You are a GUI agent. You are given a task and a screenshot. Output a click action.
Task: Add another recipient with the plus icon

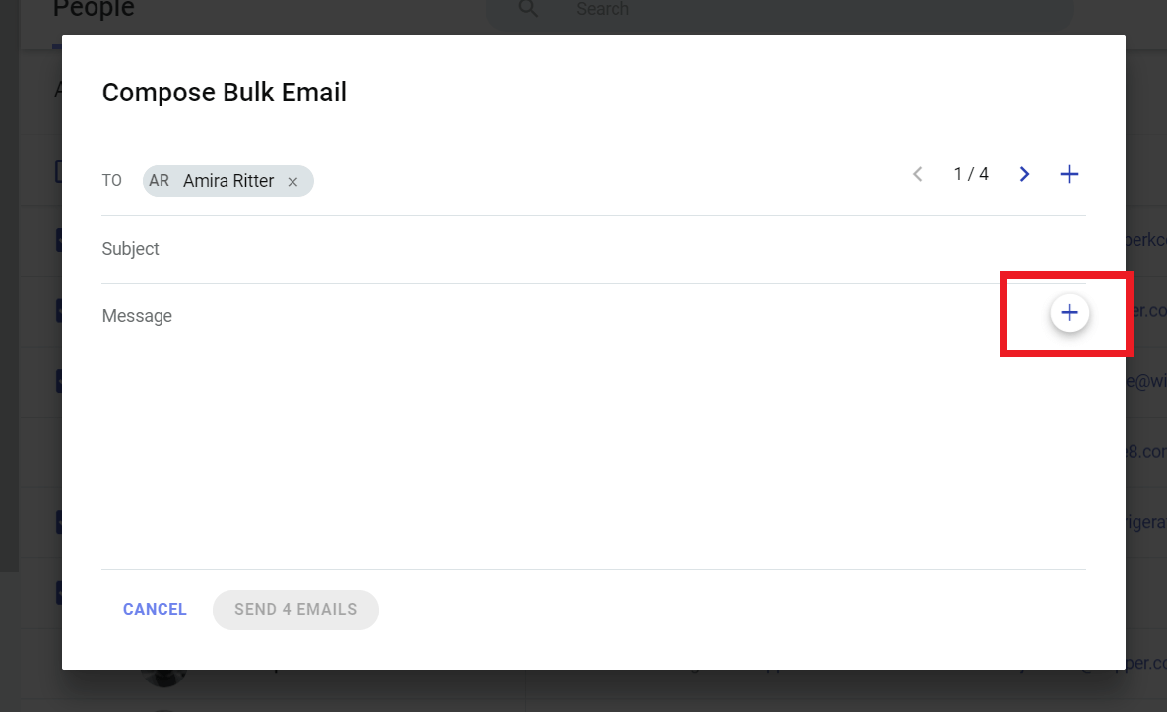1069,174
